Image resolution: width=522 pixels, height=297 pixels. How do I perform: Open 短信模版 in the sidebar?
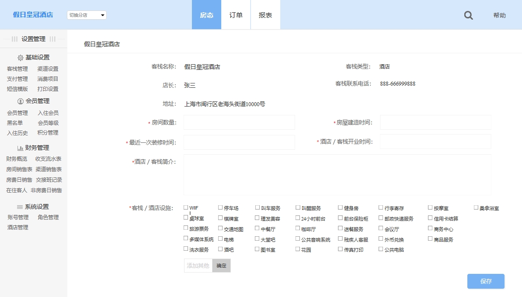17,89
